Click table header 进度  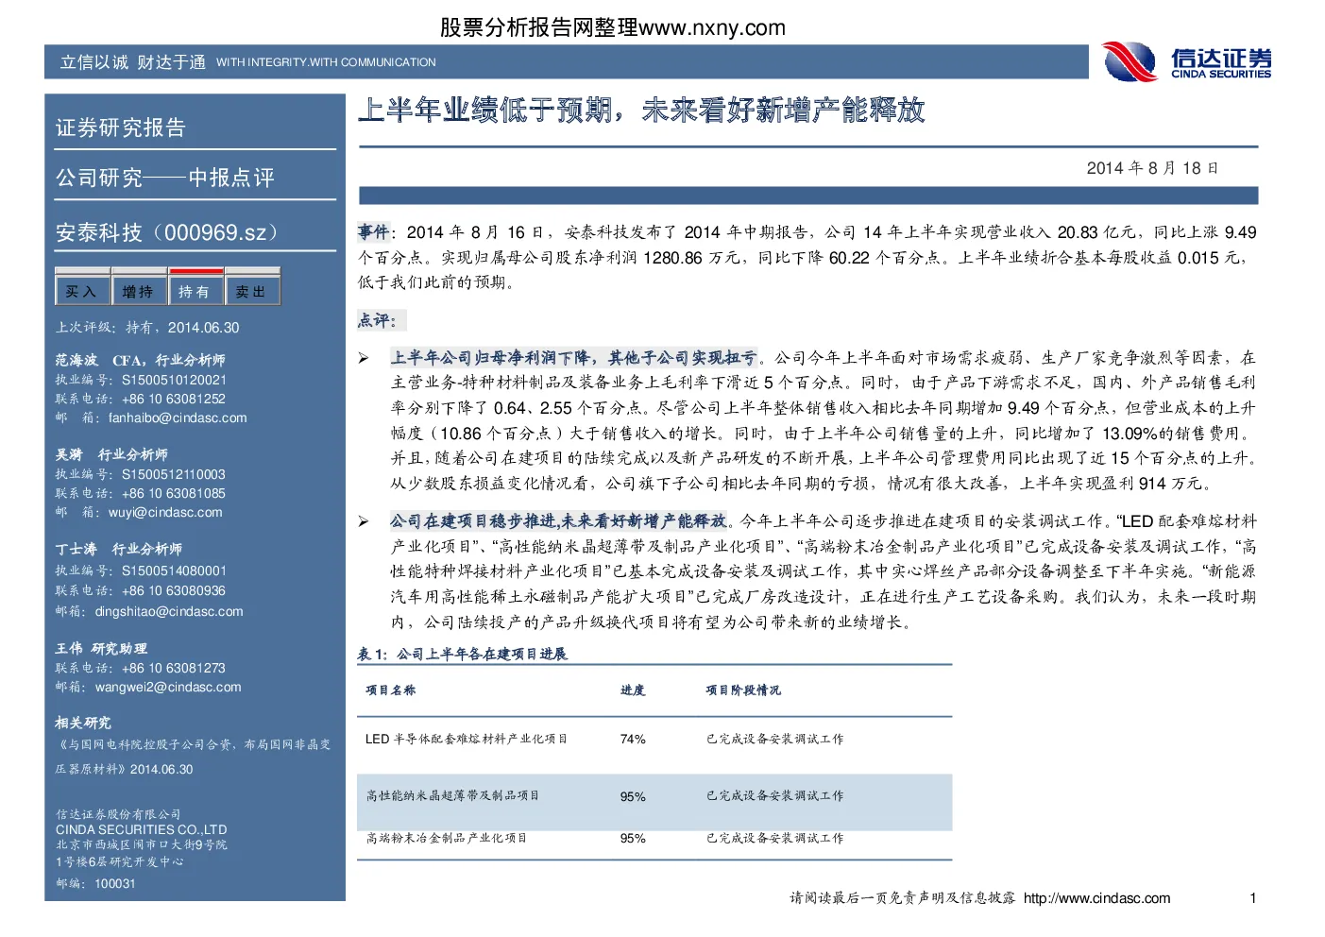633,690
